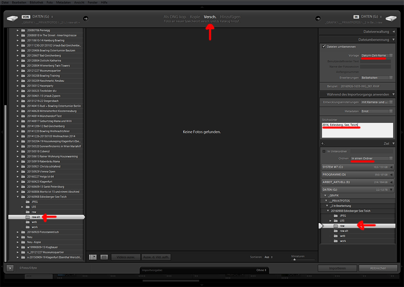Open the Metadaten Ernst dropdown

coord(377,111)
